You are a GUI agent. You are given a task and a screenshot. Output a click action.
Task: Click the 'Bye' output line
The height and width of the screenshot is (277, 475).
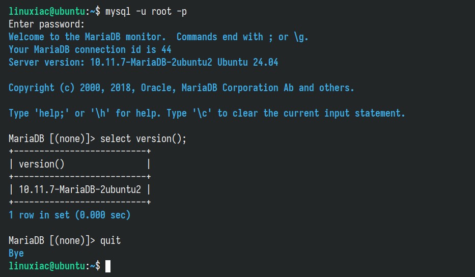coord(16,254)
